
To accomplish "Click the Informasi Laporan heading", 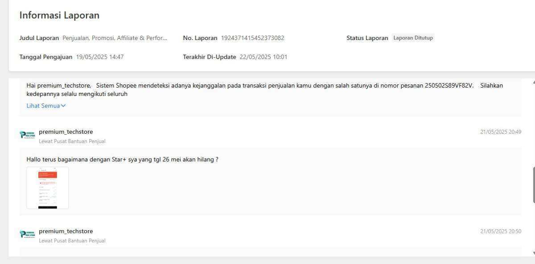I will pos(59,15).
